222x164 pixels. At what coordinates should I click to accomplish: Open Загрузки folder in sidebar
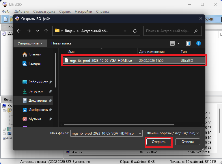pos(33,91)
